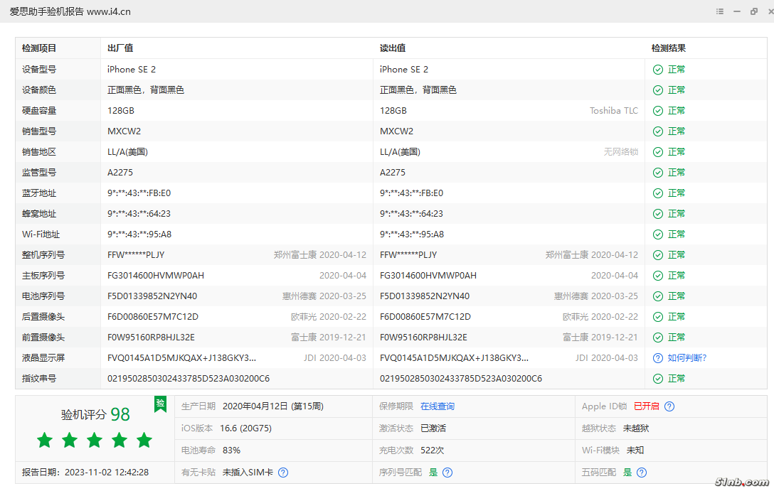Restore the report window size
The width and height of the screenshot is (774, 491).
click(754, 11)
